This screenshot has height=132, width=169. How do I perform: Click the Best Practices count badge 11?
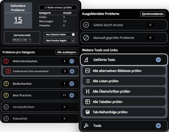point(64,95)
